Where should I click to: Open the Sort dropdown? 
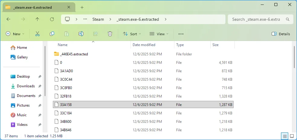tap(132, 34)
